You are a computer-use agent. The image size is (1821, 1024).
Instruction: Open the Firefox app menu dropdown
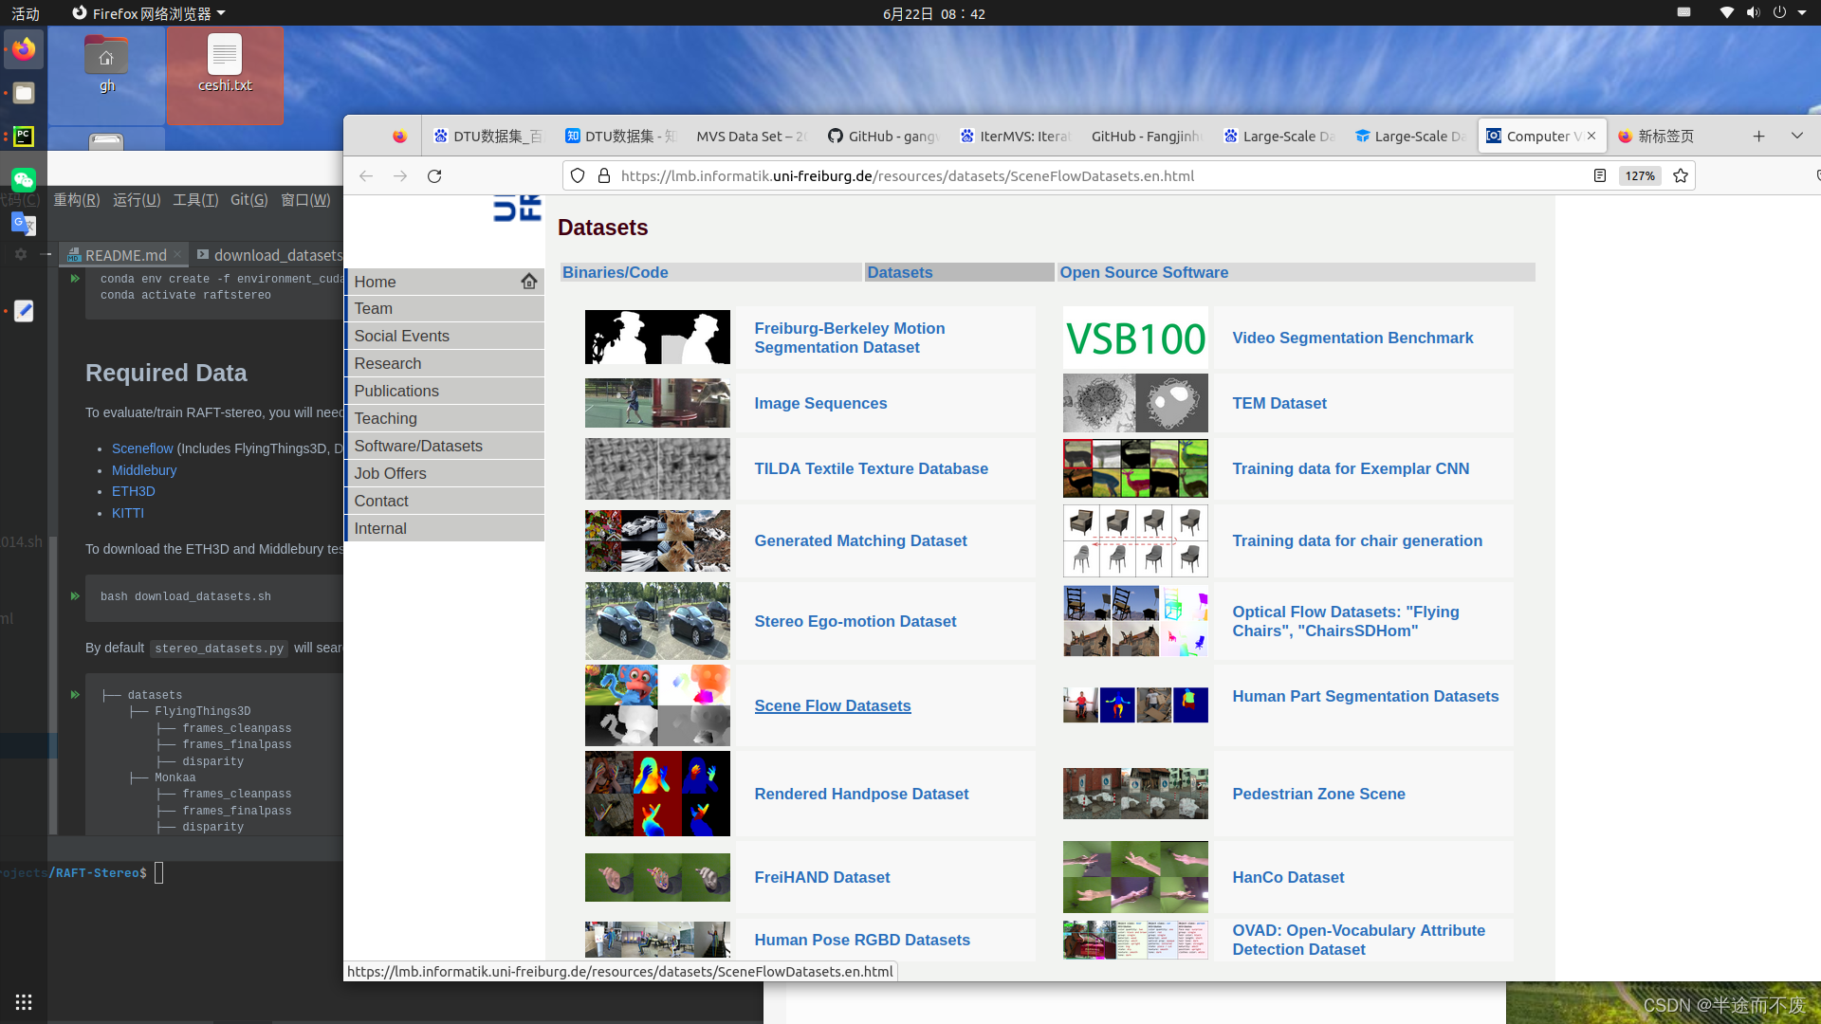[149, 13]
